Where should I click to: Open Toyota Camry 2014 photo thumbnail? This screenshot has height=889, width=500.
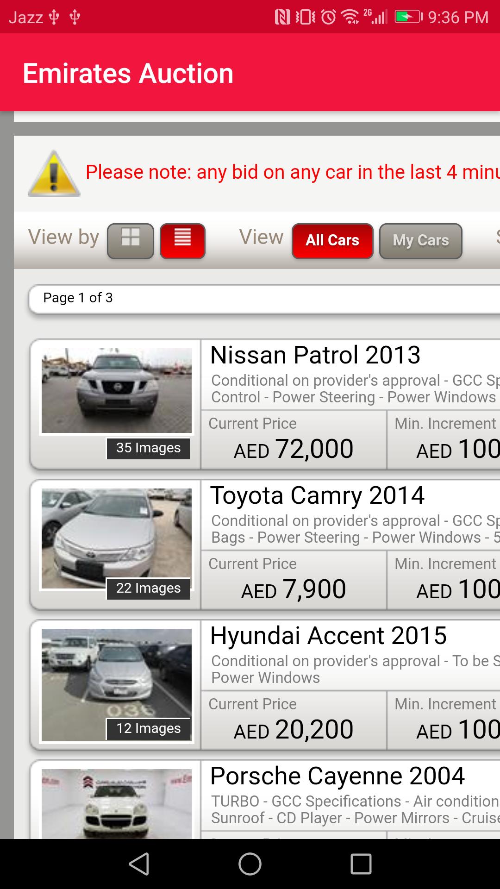pos(117,538)
